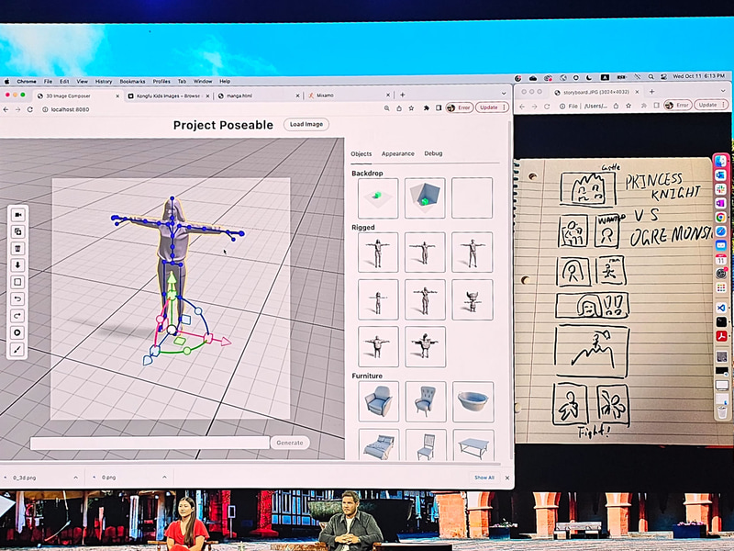Switch to the Appearance tab
The image size is (734, 551).
(398, 153)
